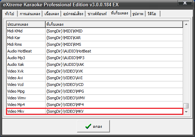This screenshot has height=137, width=195.
Task: Click the {SongDir}\VIDEO\WMV path cell
Action: point(114,98)
